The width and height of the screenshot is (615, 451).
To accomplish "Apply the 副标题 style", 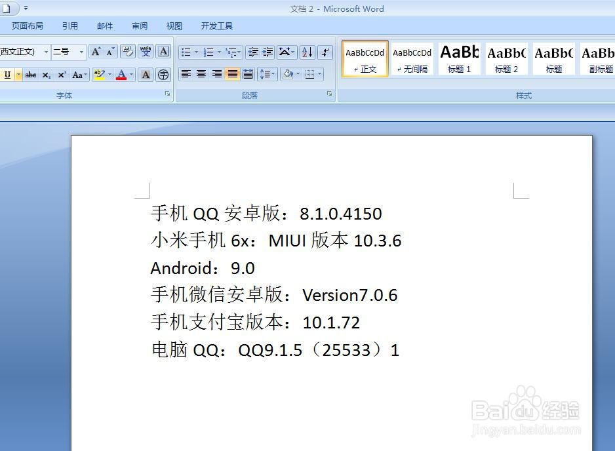I will (597, 58).
